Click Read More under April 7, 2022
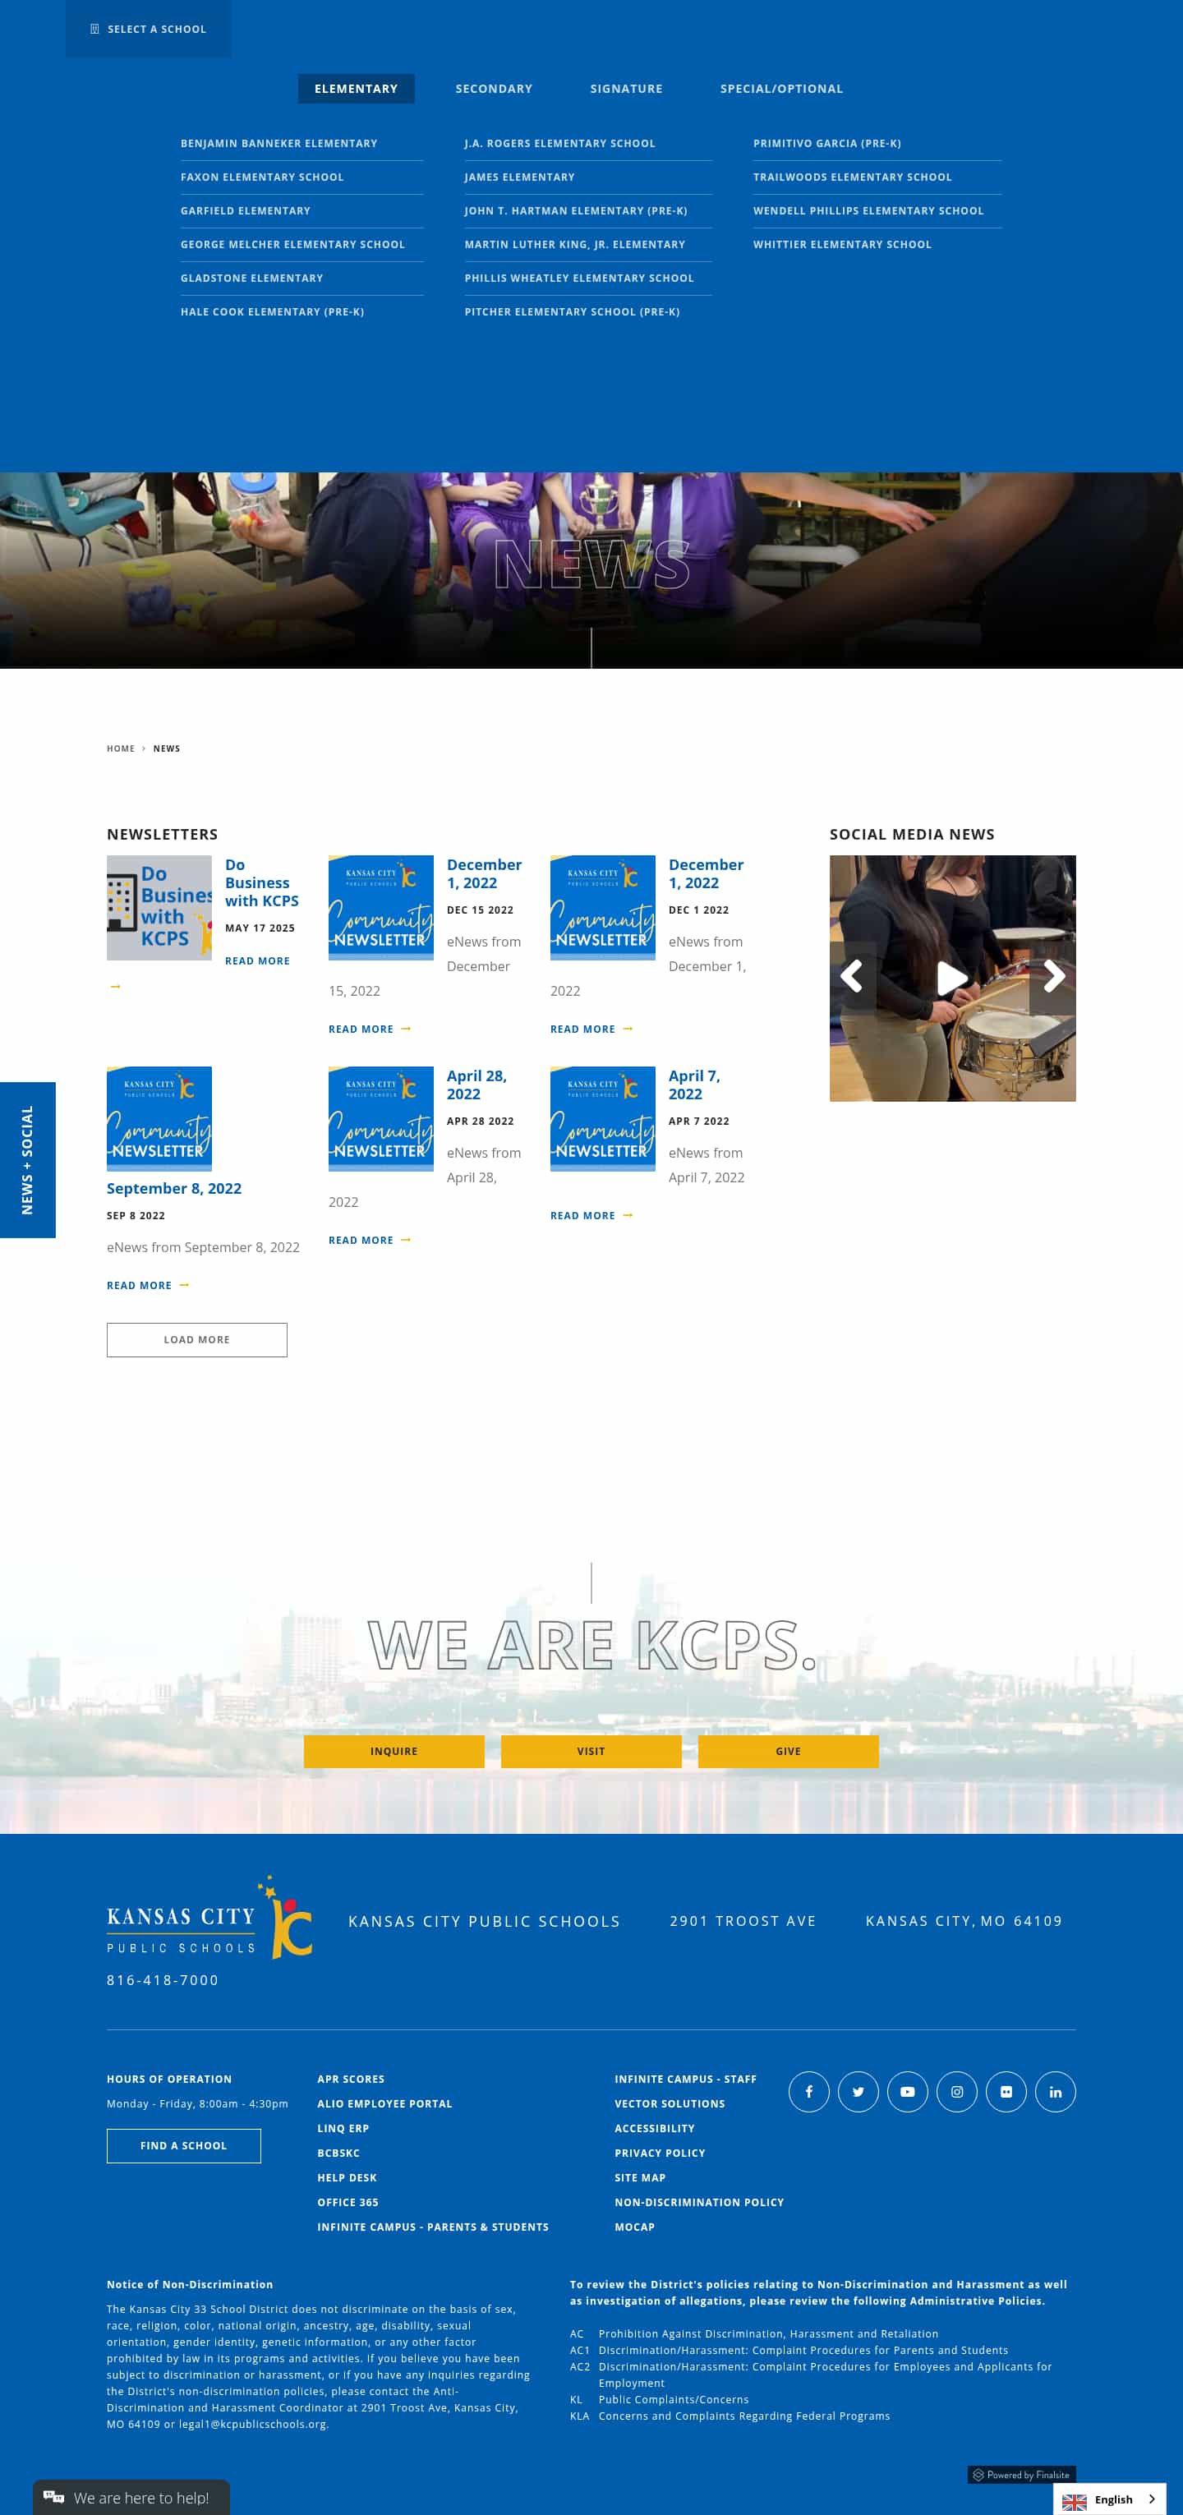The image size is (1183, 2515). coord(591,1215)
